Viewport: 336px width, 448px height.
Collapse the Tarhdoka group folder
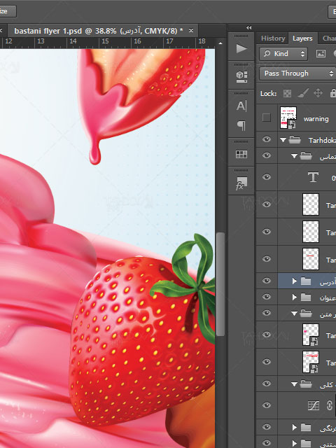click(283, 140)
